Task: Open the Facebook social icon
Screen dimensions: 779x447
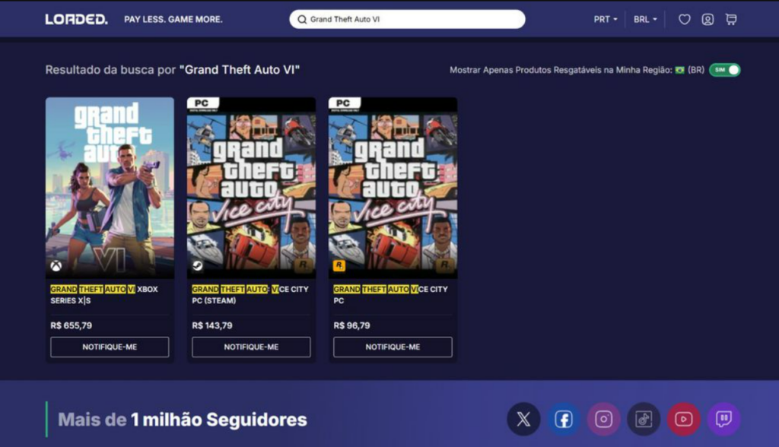Action: pyautogui.click(x=564, y=419)
